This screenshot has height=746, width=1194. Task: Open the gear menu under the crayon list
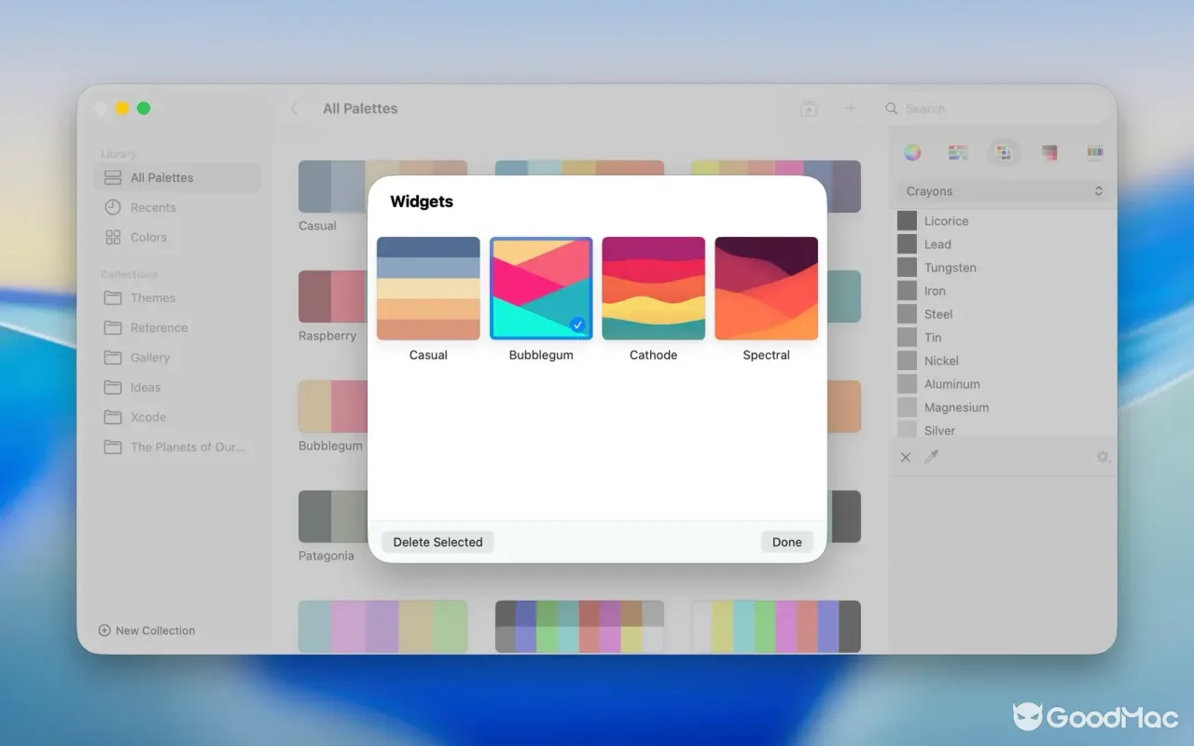pyautogui.click(x=1103, y=457)
